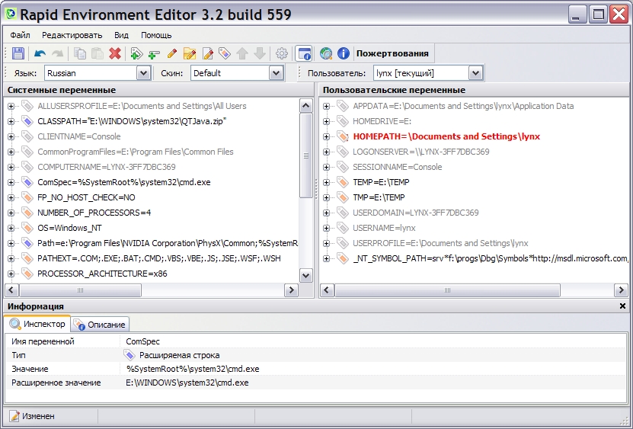The width and height of the screenshot is (633, 429).
Task: Expand the HOMEPATH variable node
Action: click(327, 136)
